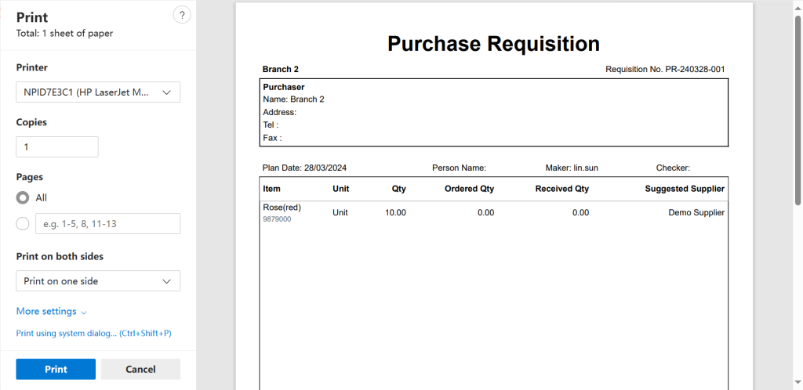Click the bold Branch 2 heading
803x390 pixels.
click(x=281, y=69)
